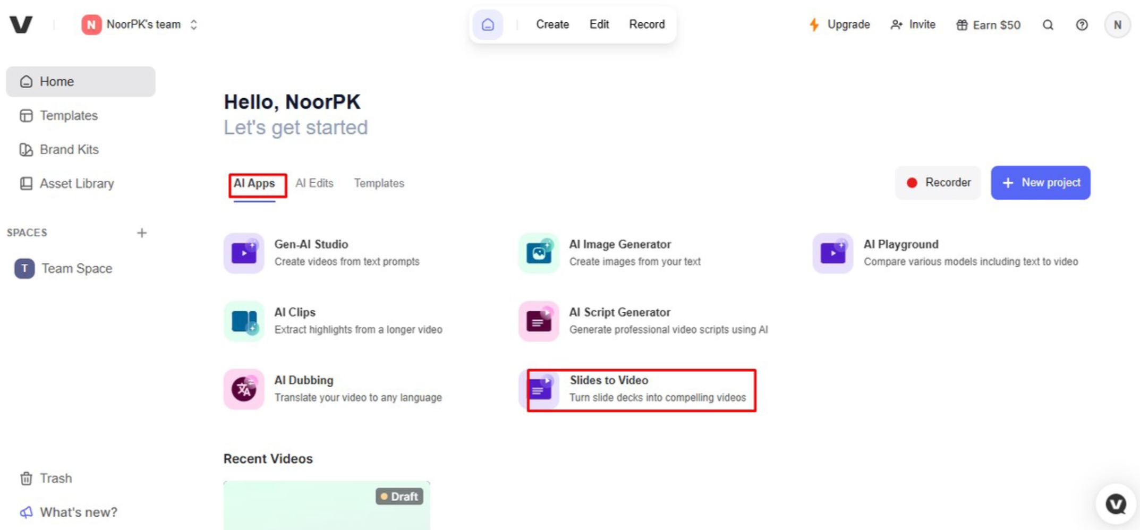
Task: Click the AI Clips icon
Action: point(244,321)
